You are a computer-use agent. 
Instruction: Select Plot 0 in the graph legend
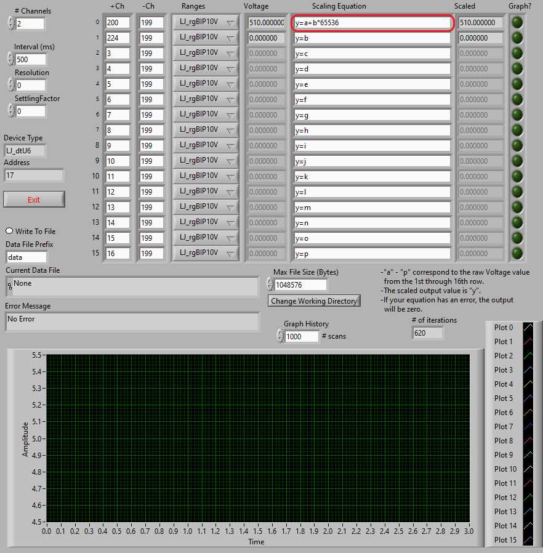[x=503, y=328]
